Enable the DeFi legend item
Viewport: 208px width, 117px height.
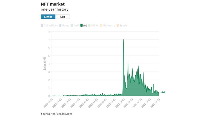coord(75,25)
